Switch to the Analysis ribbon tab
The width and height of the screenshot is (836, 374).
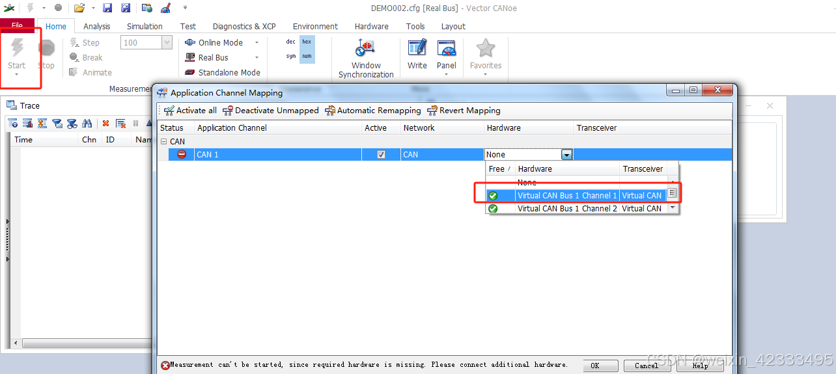coord(97,27)
